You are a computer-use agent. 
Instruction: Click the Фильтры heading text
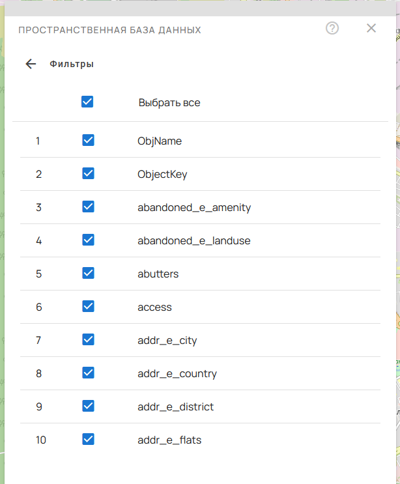click(72, 64)
